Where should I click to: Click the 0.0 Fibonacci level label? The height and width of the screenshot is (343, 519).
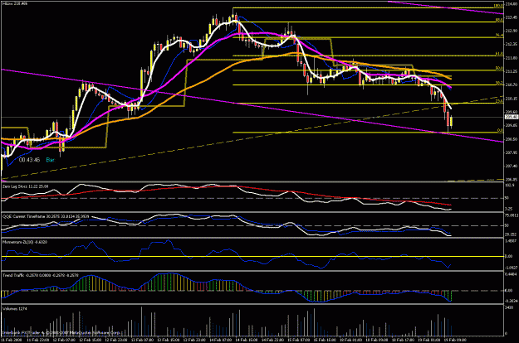tap(501, 131)
